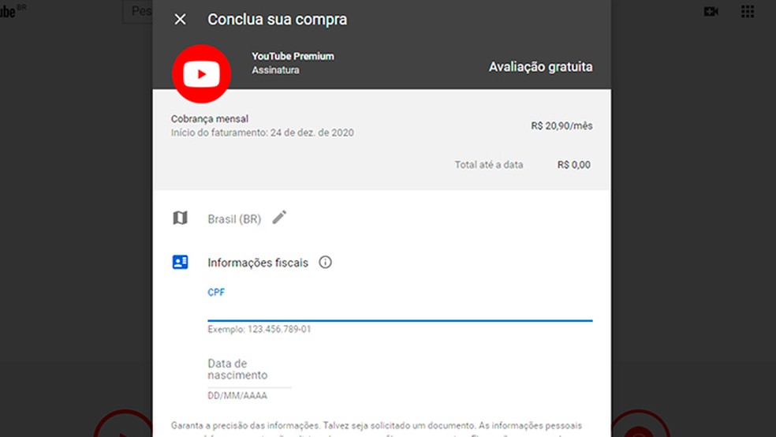This screenshot has height=437, width=776.
Task: Click the YouTube Premium red logo
Action: click(201, 73)
